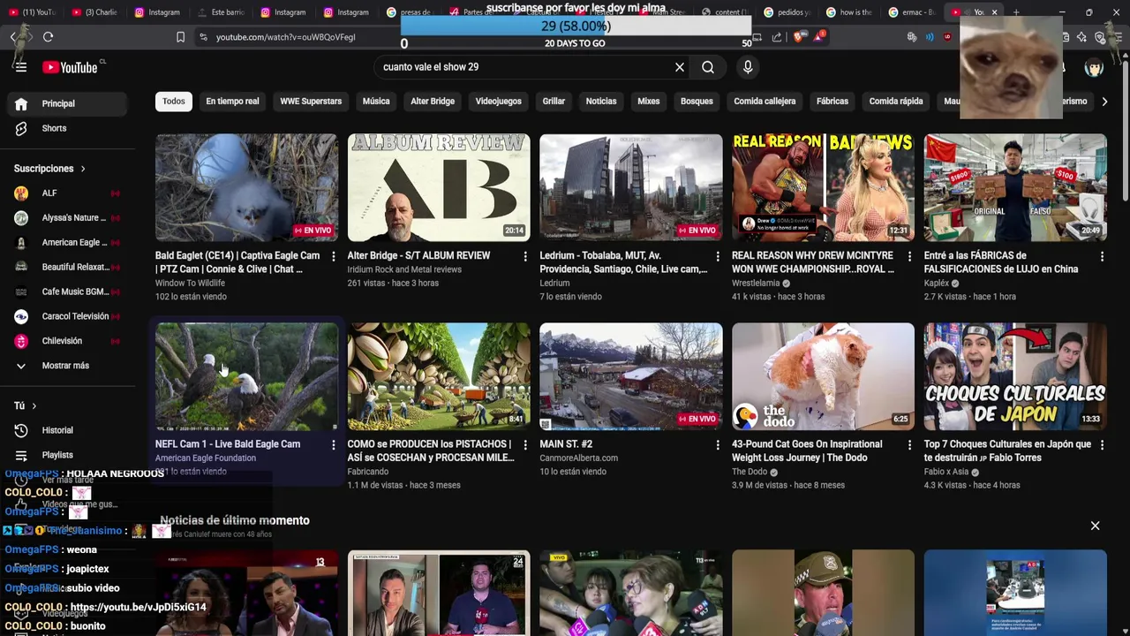Open options menu for MAIN ST. #2 video

(x=717, y=445)
